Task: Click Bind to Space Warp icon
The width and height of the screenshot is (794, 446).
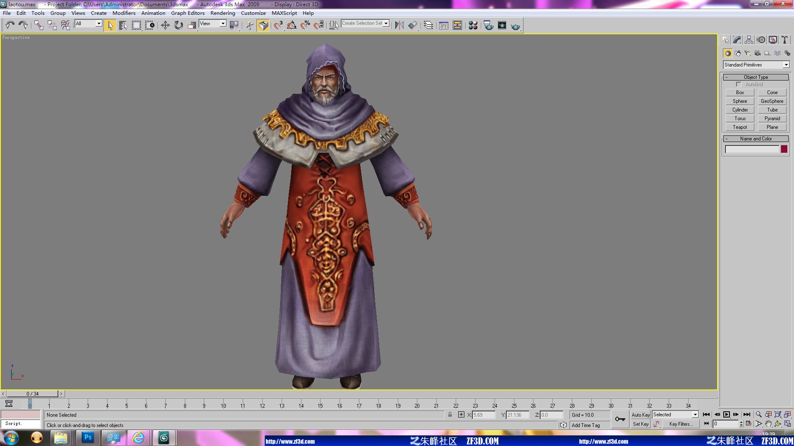Action: pyautogui.click(x=65, y=25)
